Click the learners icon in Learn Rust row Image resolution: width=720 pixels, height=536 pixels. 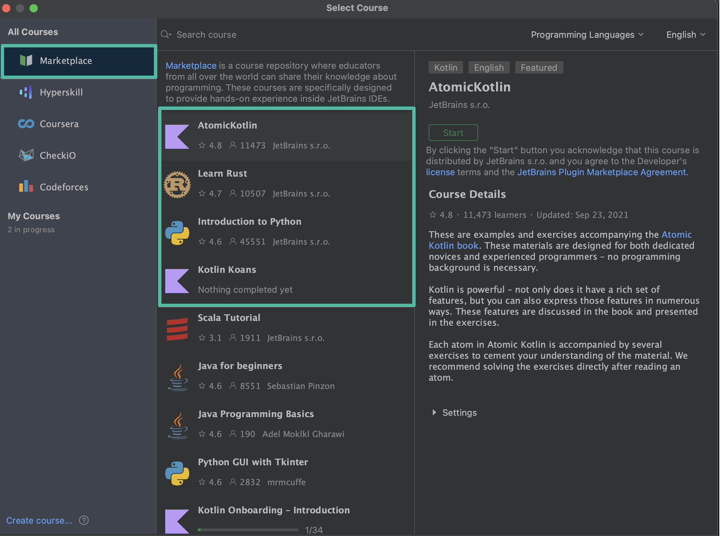pos(233,193)
